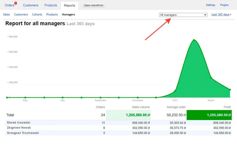Select the Grzegosz Trzcinowski manager row
The width and height of the screenshot is (237, 146).
(x=23, y=133)
